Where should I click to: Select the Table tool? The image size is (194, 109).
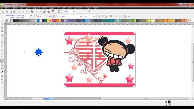2,64
